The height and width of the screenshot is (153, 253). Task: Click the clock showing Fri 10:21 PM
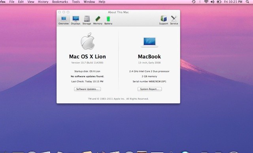(x=233, y=2)
